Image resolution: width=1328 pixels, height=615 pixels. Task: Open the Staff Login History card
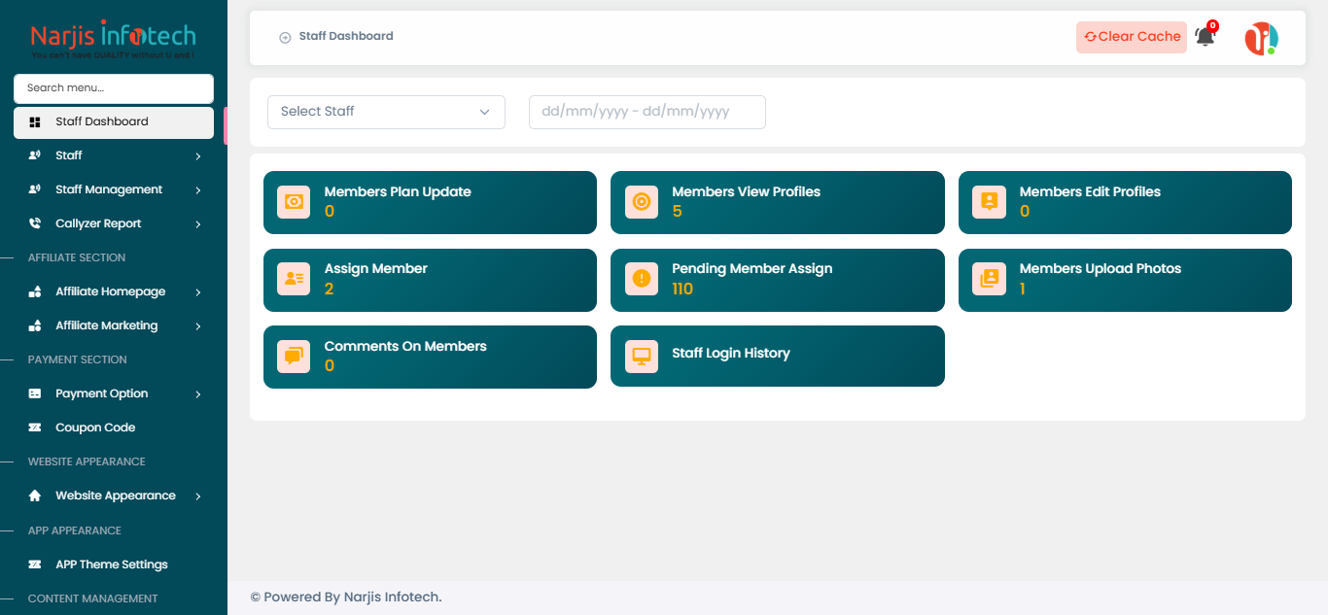(778, 357)
